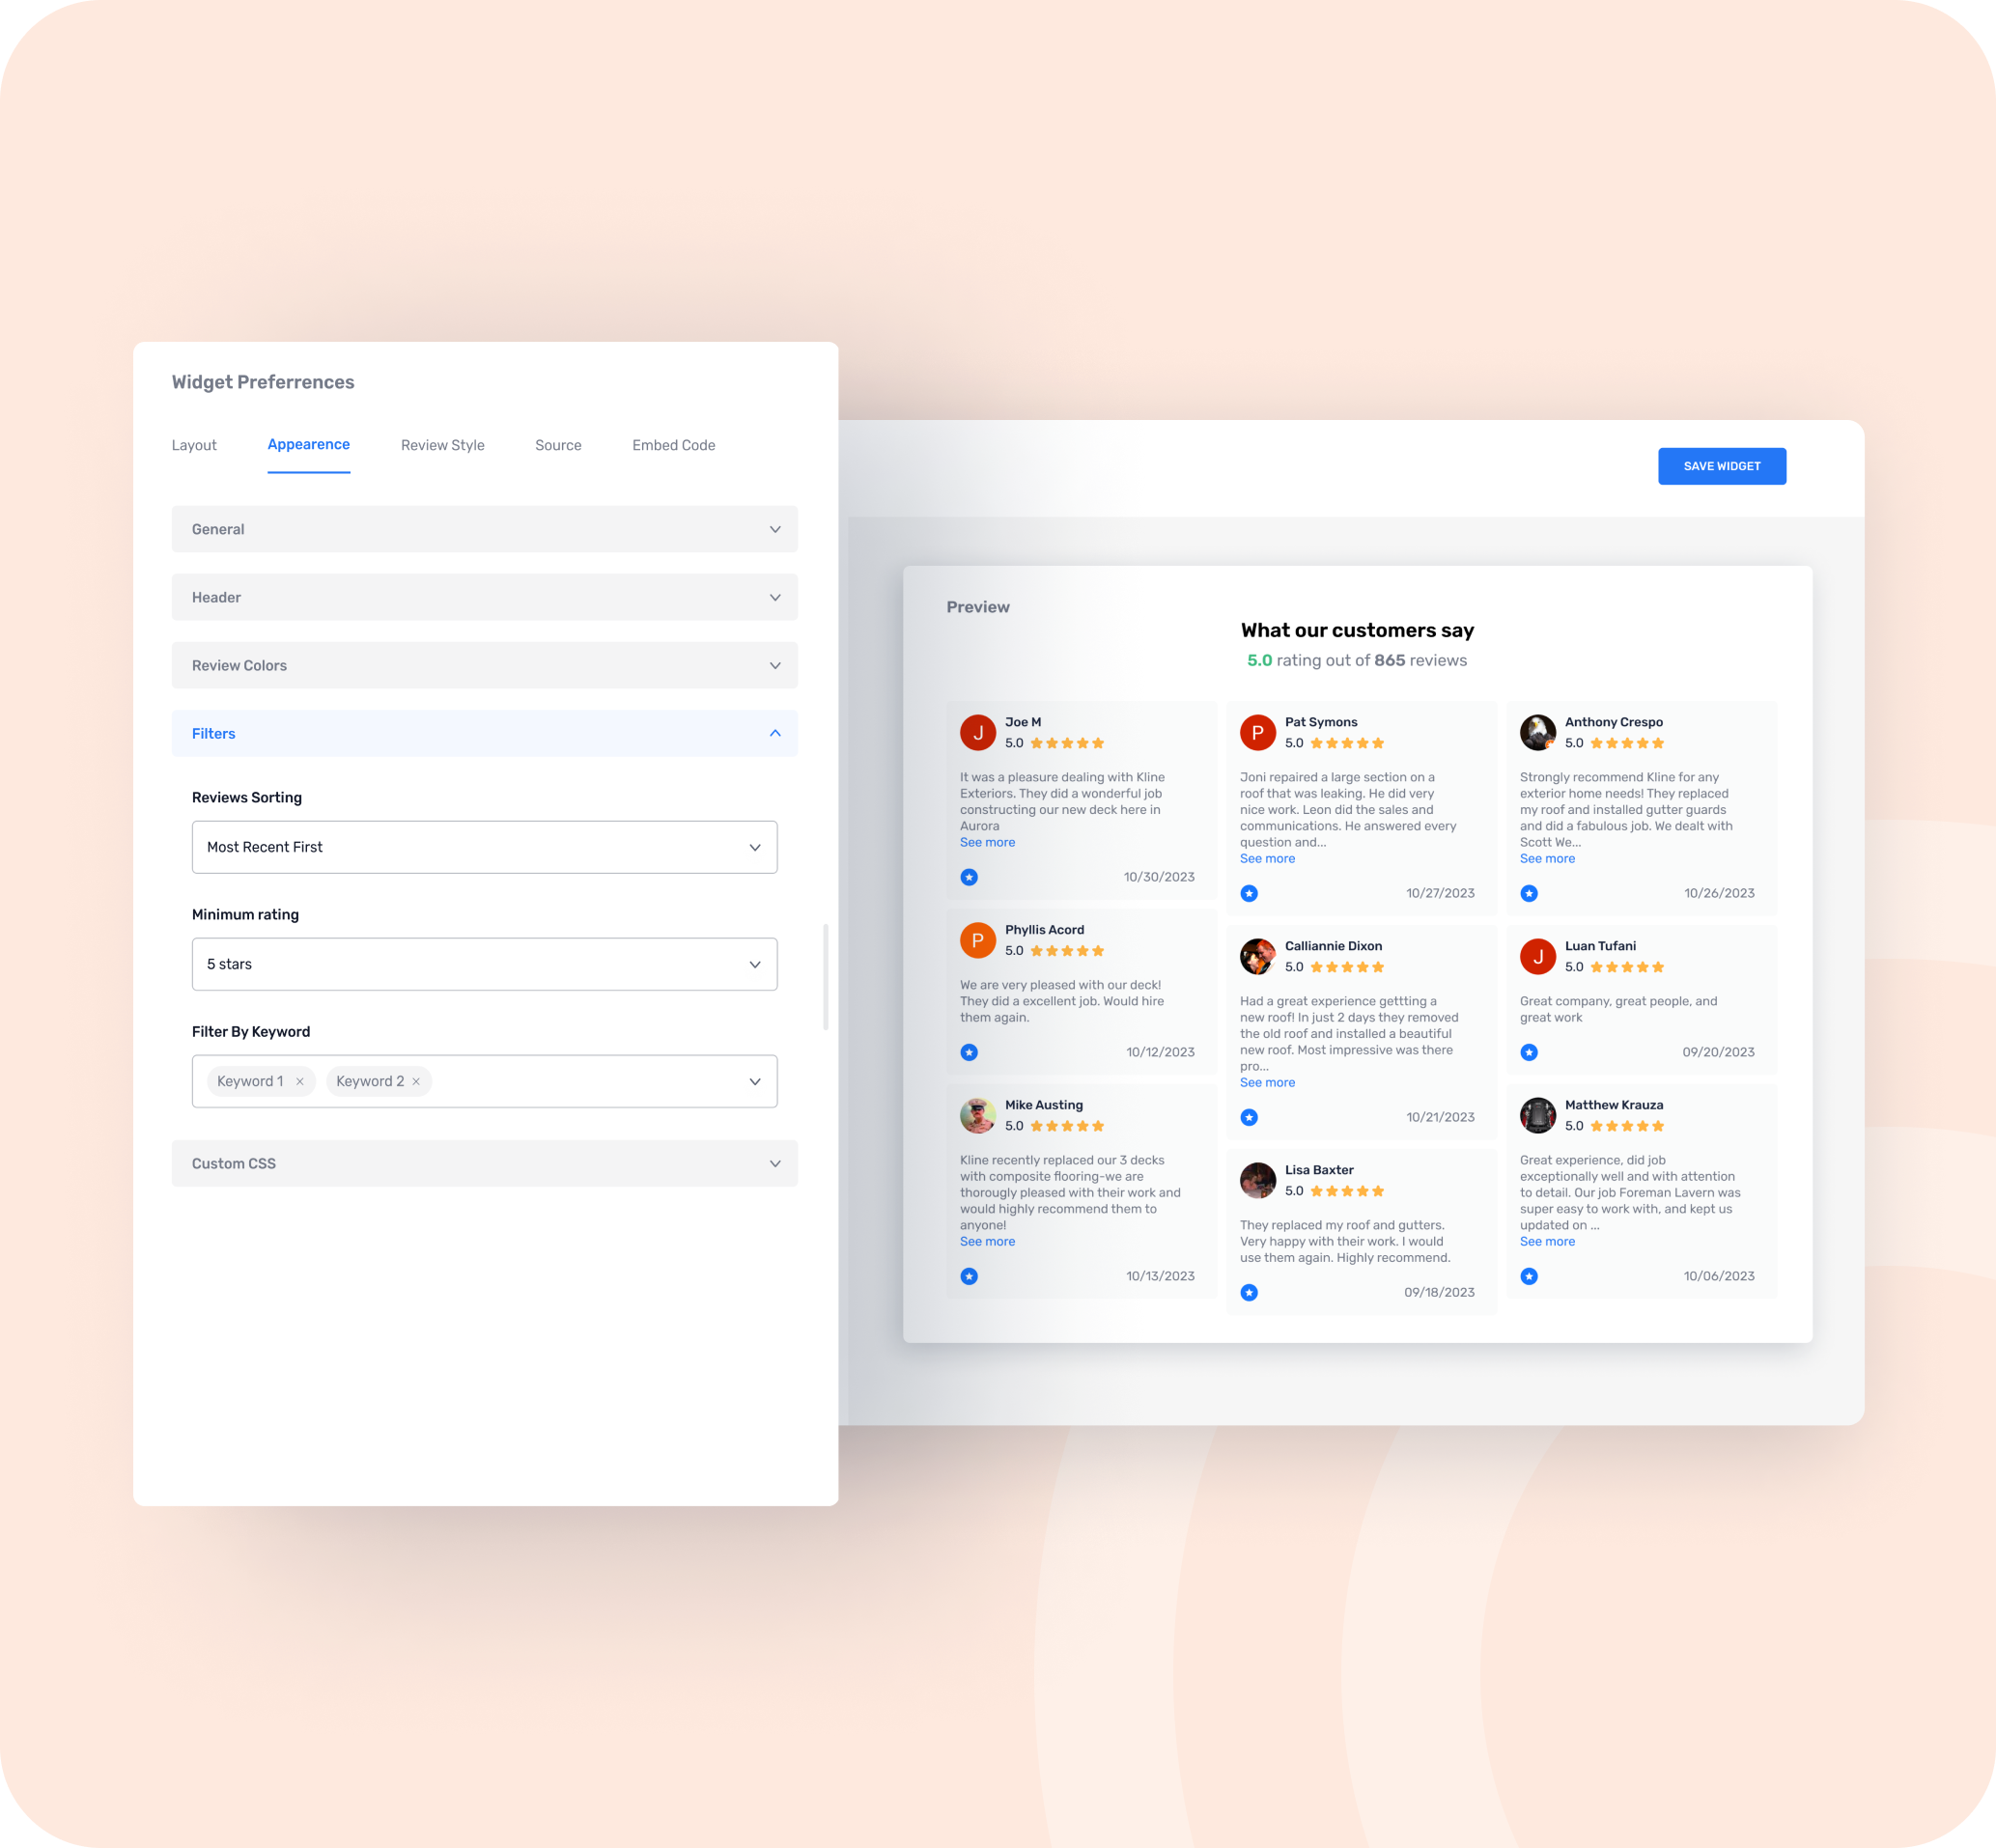Open the Reviews Sorting dropdown

484,847
